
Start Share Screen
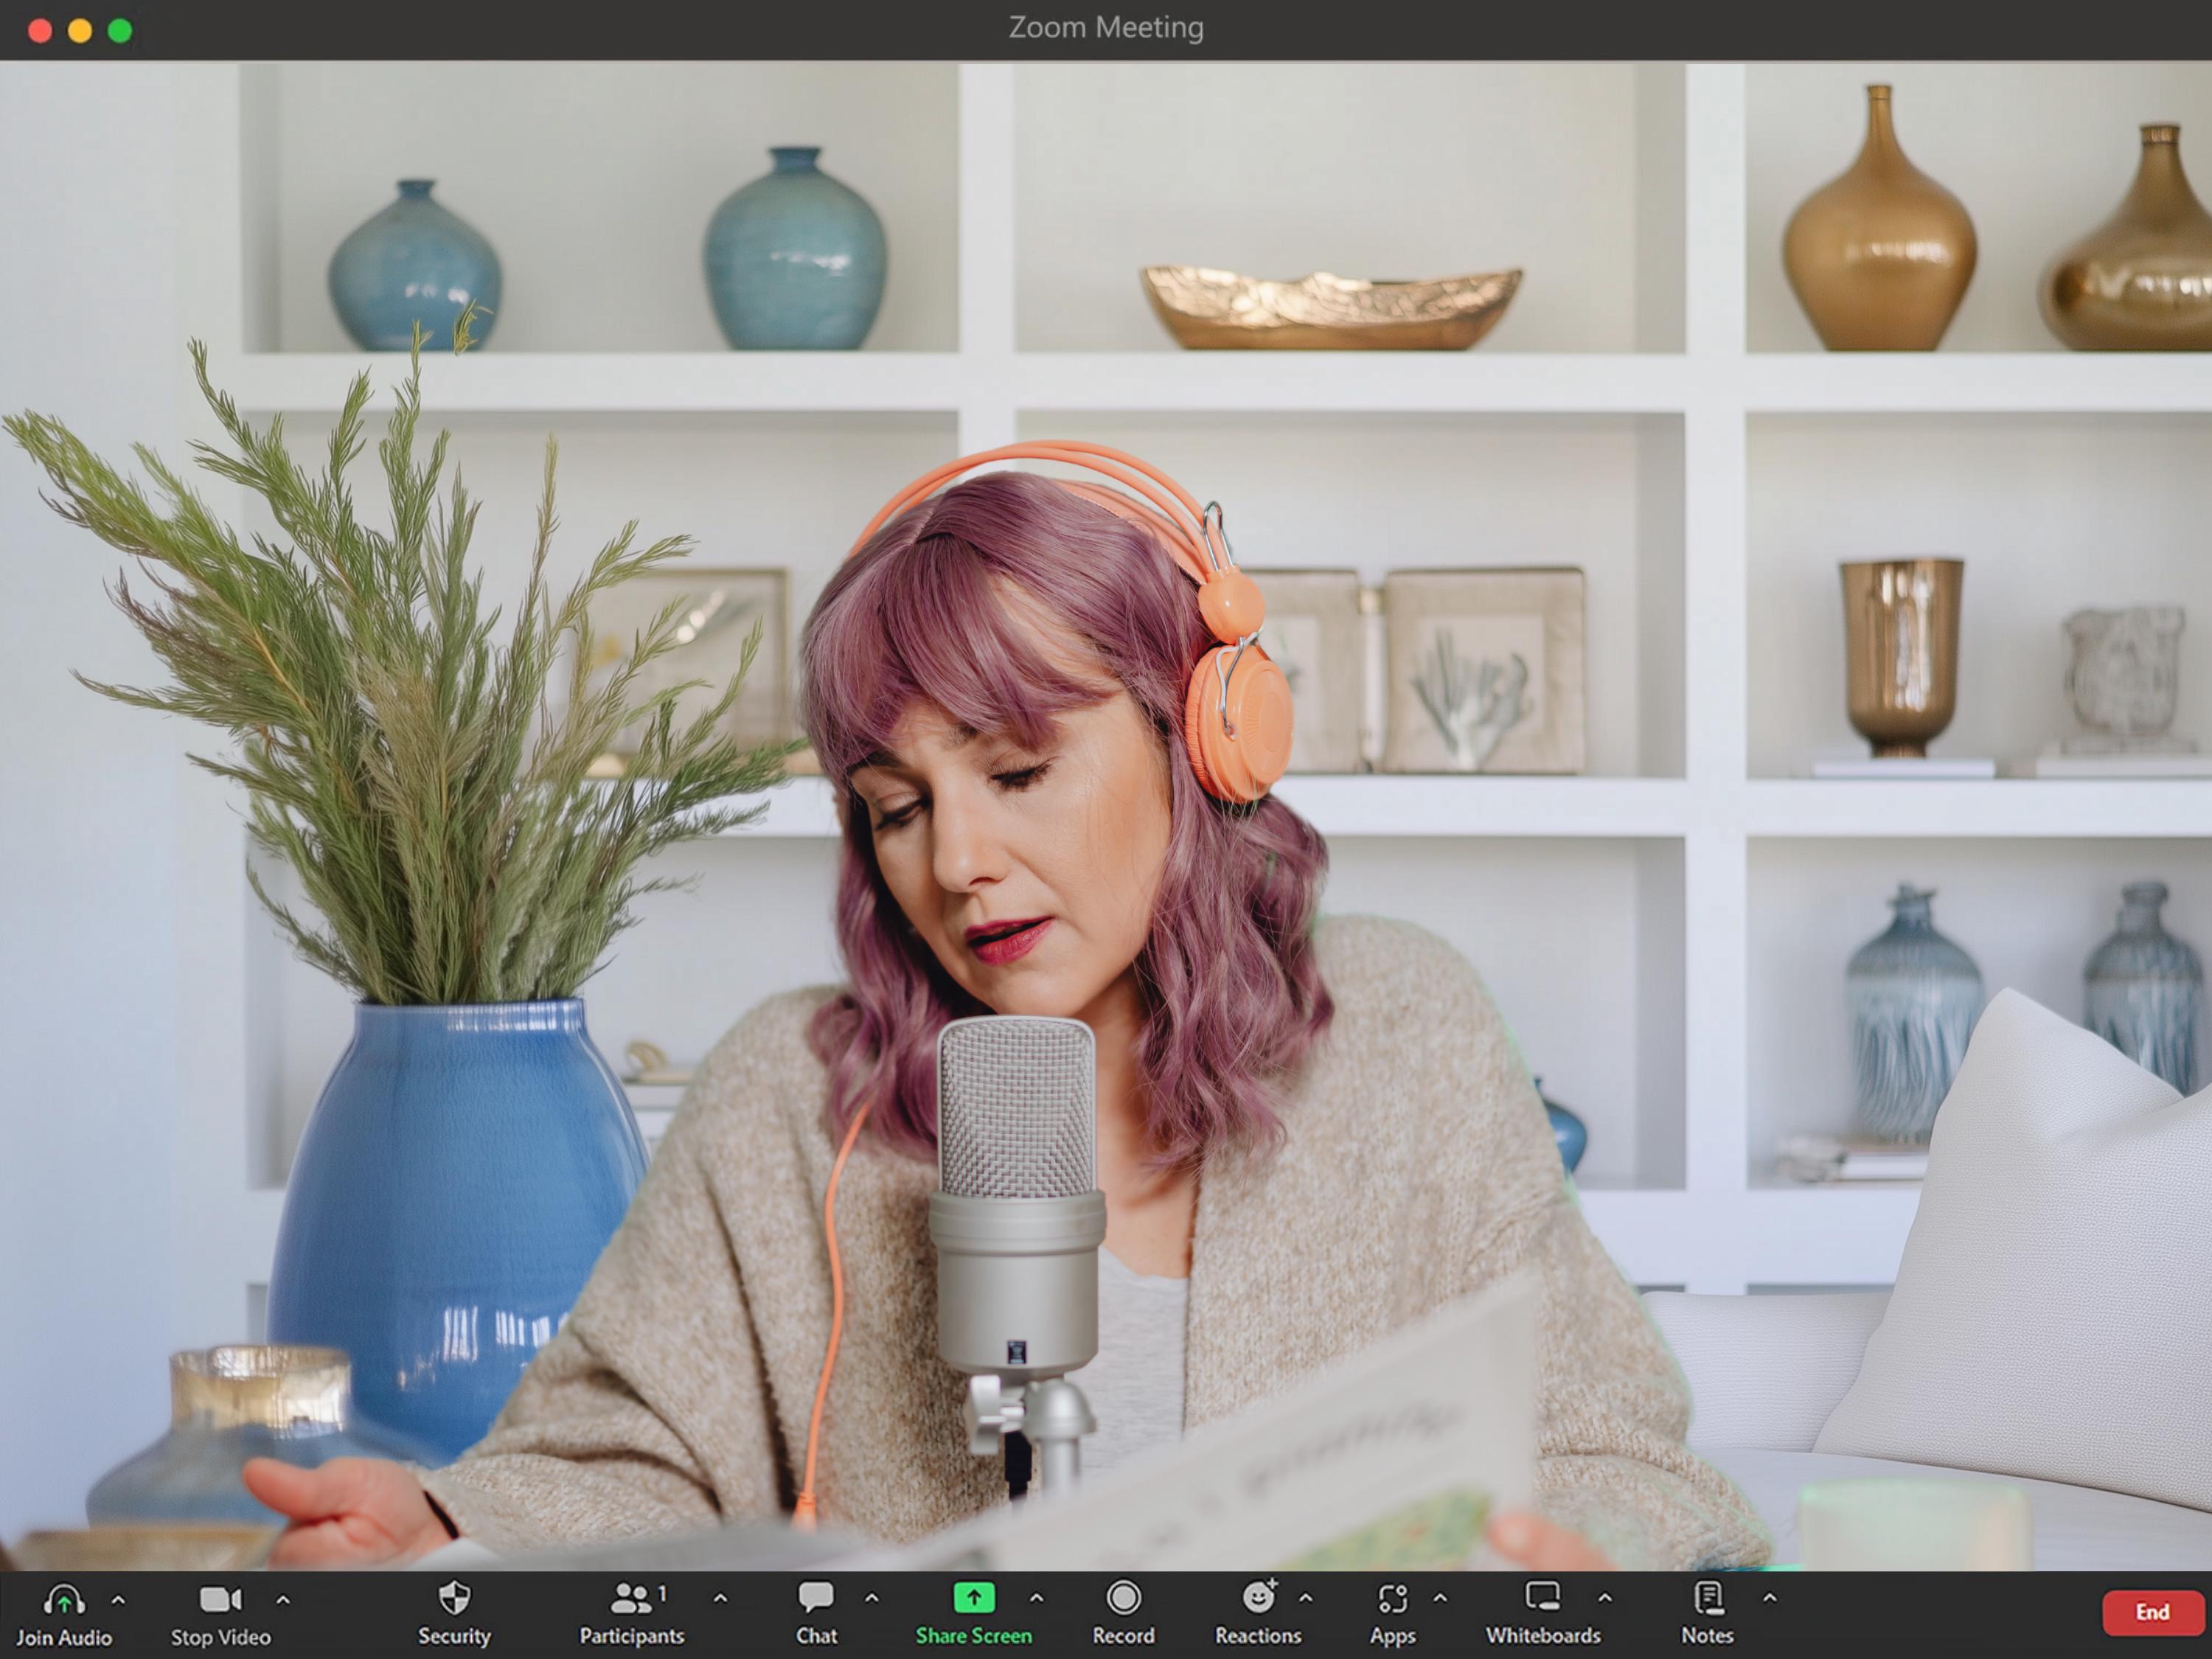pos(973,1615)
